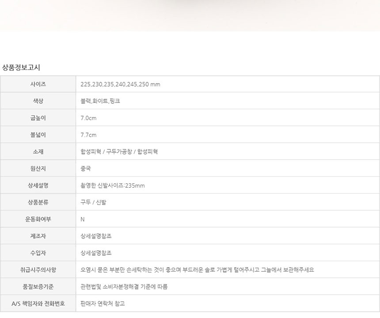Click the 블랙,화이트,핑크 color value
Image resolution: width=380 pixels, height=318 pixels.
click(100, 101)
